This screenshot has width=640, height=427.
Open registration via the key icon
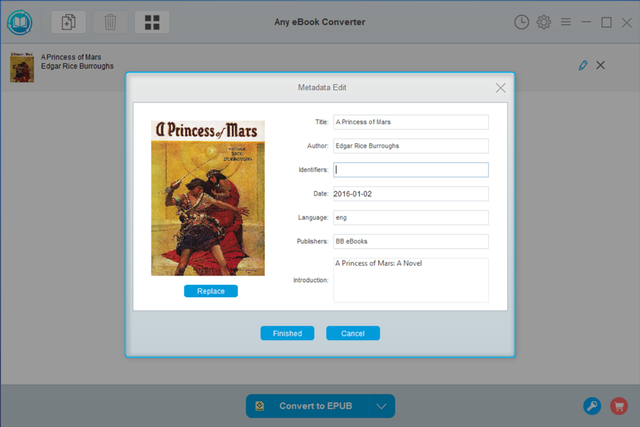[592, 406]
